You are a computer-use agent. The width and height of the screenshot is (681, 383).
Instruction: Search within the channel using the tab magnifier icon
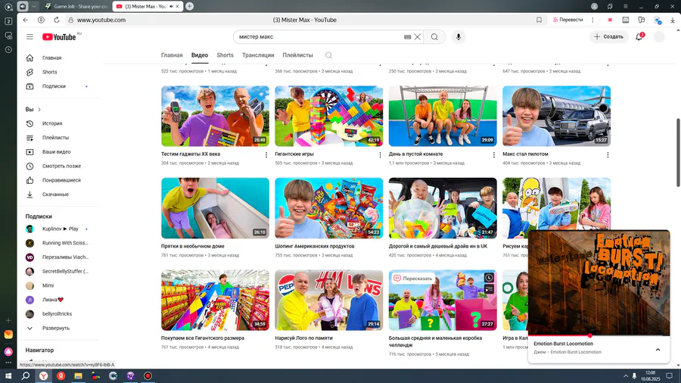[x=329, y=55]
